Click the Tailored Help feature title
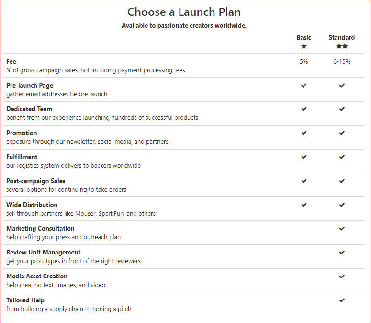Viewport: 371px width, 323px height. coord(25,300)
